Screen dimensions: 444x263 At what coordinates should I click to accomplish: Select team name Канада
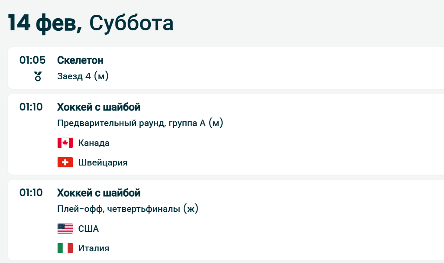tap(94, 143)
